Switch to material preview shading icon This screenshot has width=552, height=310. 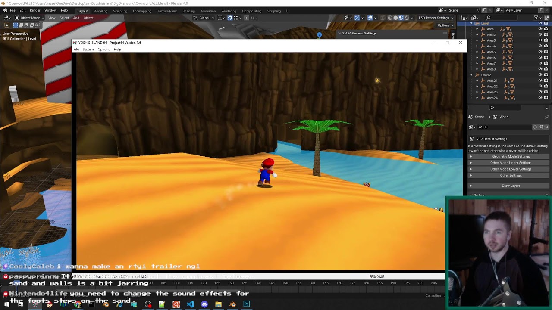coord(401,18)
